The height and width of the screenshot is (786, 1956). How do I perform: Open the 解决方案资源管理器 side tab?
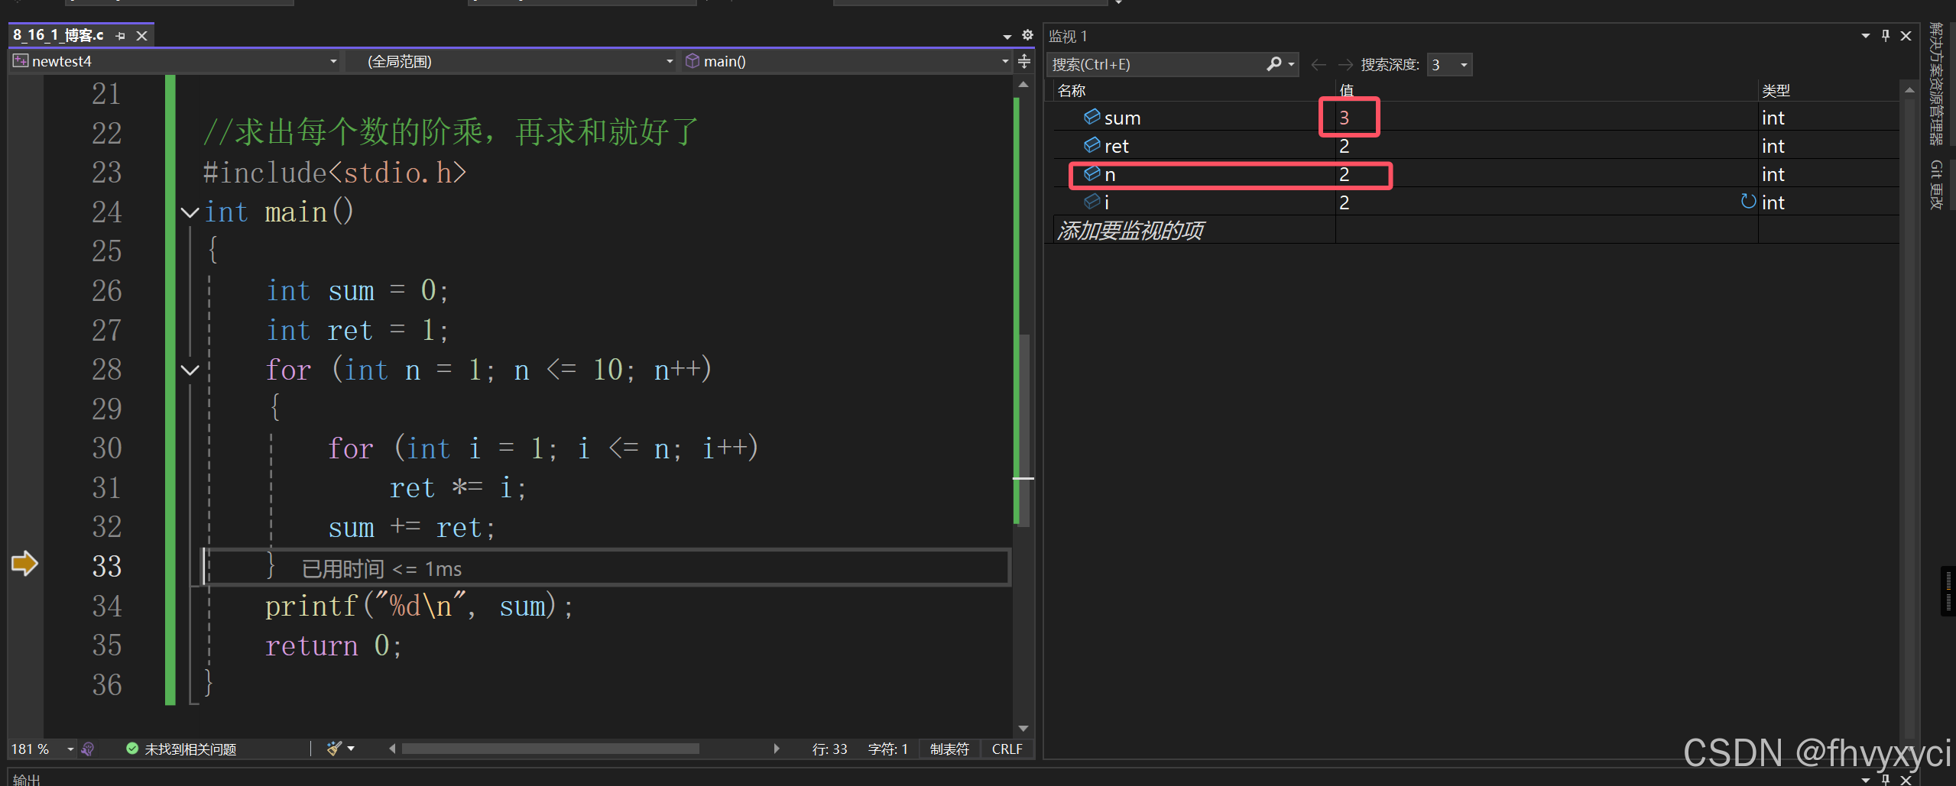[x=1936, y=83]
